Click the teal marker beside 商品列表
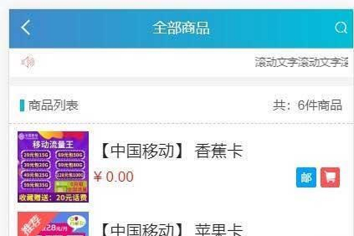Viewport: 354px width, 236px height. pyautogui.click(x=22, y=105)
